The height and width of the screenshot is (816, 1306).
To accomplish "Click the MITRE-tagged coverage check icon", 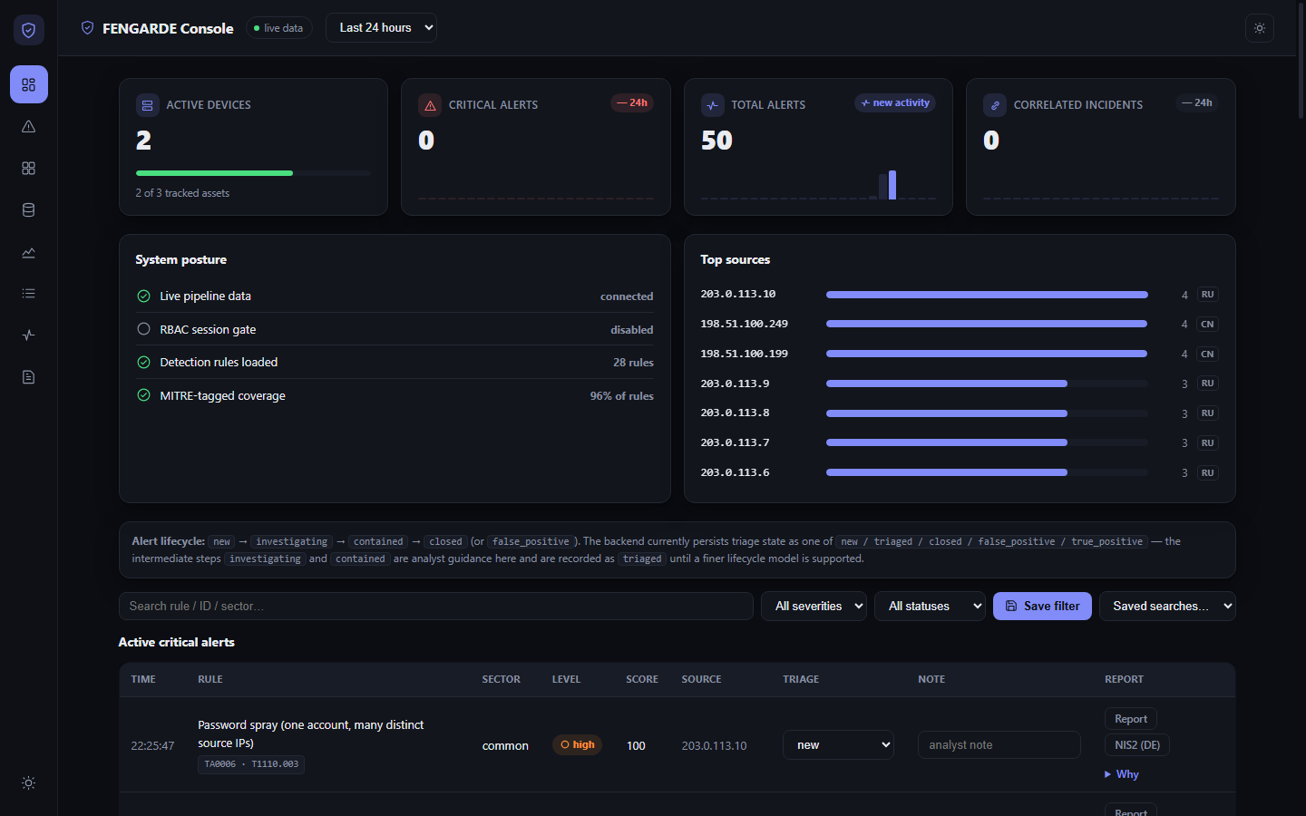I will pyautogui.click(x=143, y=395).
